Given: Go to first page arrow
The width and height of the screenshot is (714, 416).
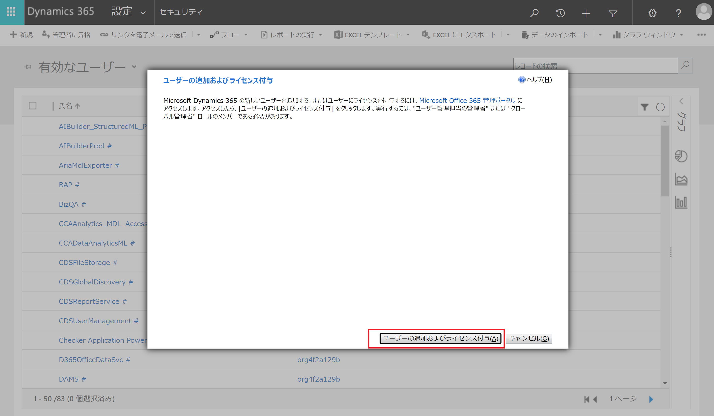Looking at the screenshot, I should [x=587, y=399].
